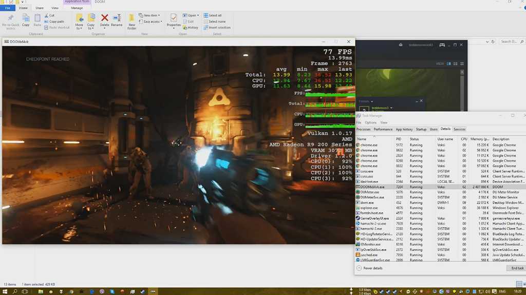The image size is (526, 295).
Task: Select jusched.exe process row
Action: tap(440, 255)
